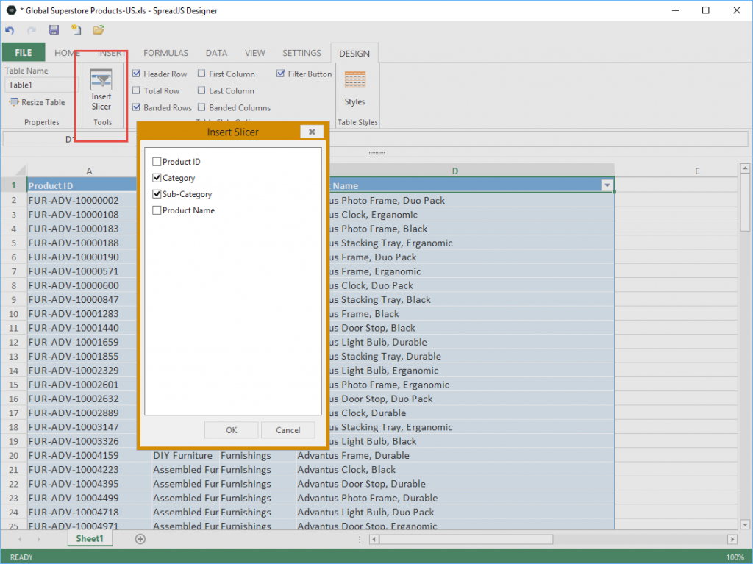This screenshot has width=753, height=564.
Task: Select column A header
Action: [x=89, y=171]
